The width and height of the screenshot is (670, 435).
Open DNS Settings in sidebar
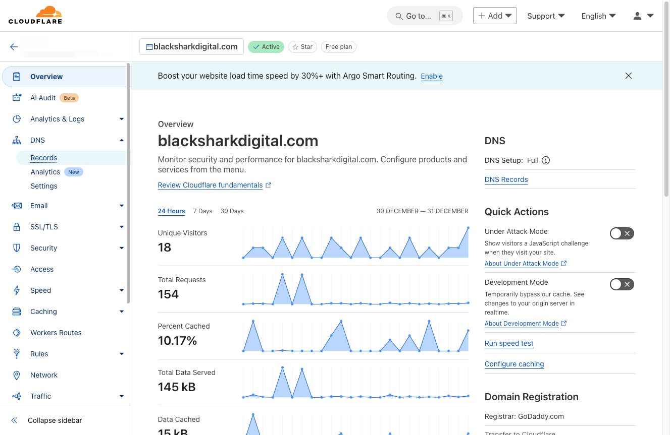click(x=44, y=186)
